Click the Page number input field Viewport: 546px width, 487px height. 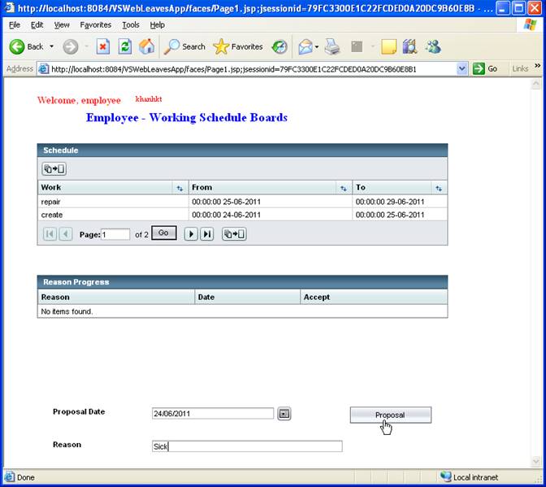pos(115,234)
